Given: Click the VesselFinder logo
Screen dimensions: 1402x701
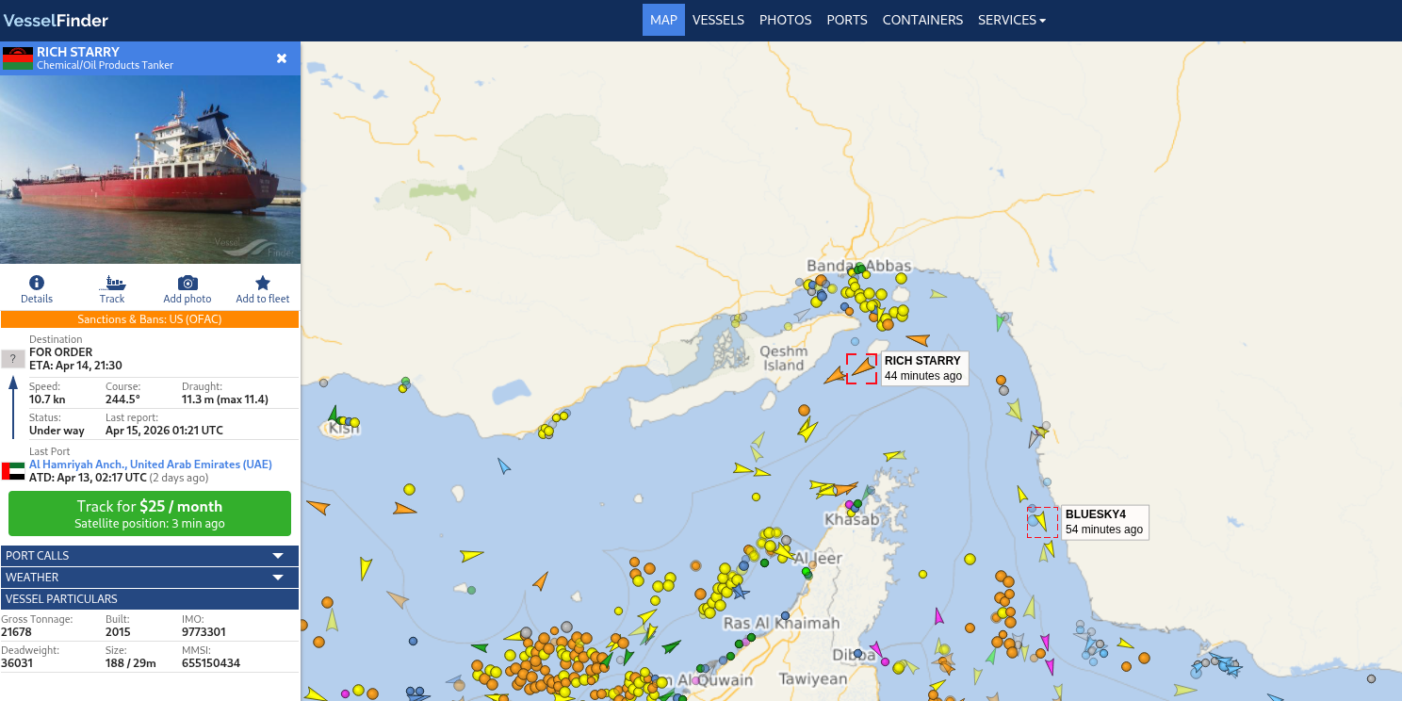Looking at the screenshot, I should 56,20.
